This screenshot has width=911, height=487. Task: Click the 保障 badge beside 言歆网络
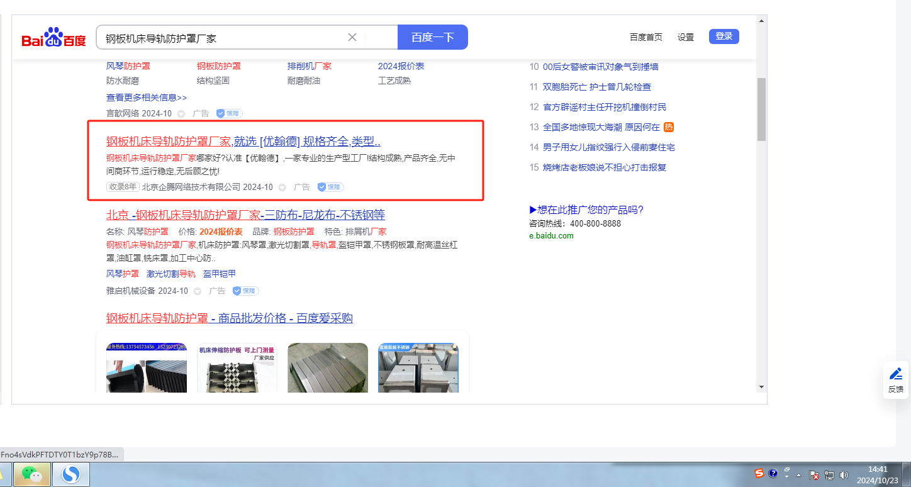coord(229,114)
